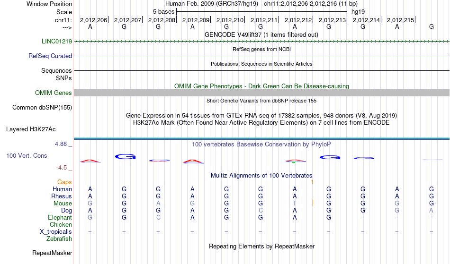This screenshot has width=450, height=264.
Task: Click the 5 bases scale bar label
Action: [163, 12]
